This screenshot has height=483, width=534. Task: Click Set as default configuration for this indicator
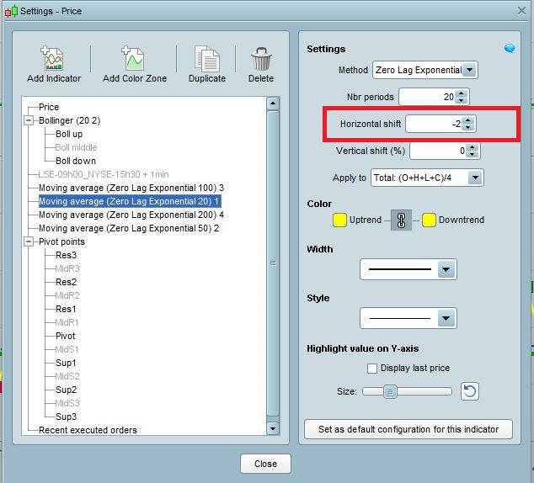click(x=409, y=429)
